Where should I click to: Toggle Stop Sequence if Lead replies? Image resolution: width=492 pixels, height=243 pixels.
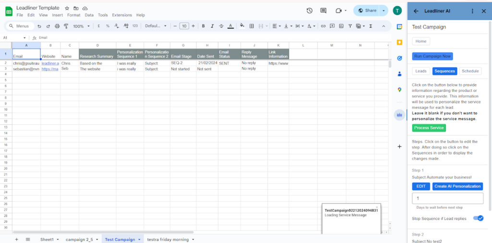tap(479, 218)
